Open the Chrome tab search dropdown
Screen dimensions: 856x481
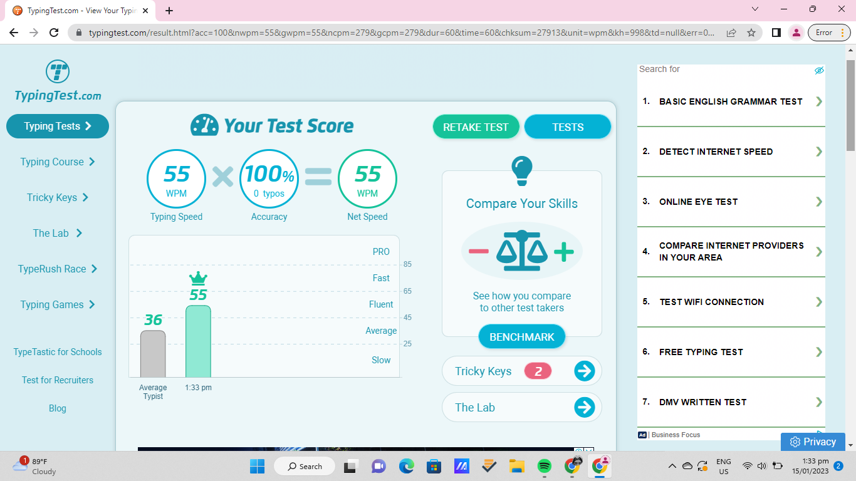(755, 9)
